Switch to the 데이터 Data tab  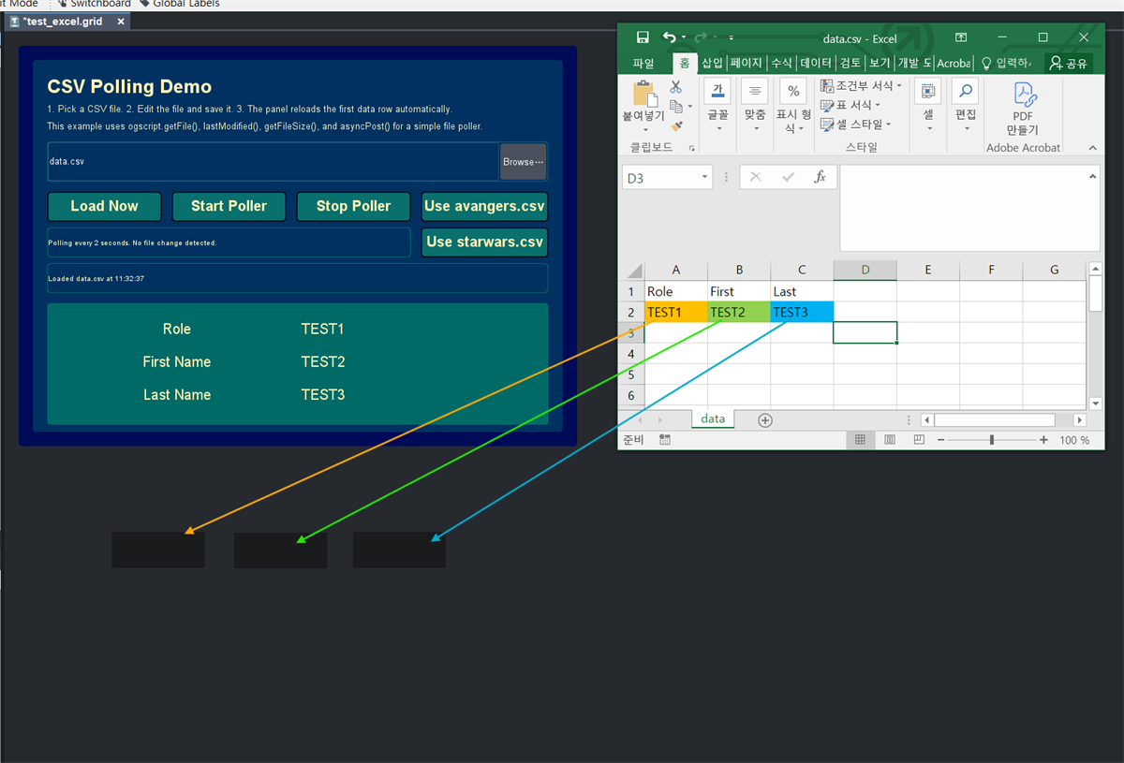tap(816, 63)
